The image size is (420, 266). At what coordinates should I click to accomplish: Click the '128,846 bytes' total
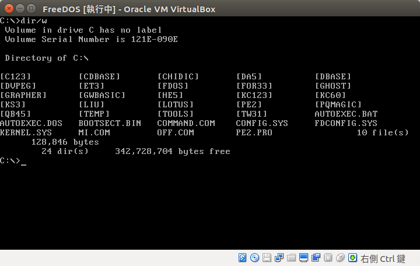pos(65,142)
